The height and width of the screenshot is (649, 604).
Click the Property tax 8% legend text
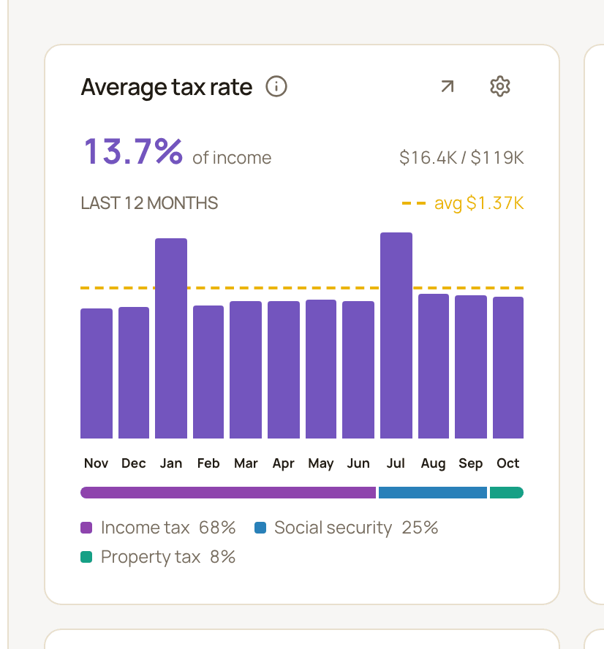[168, 557]
